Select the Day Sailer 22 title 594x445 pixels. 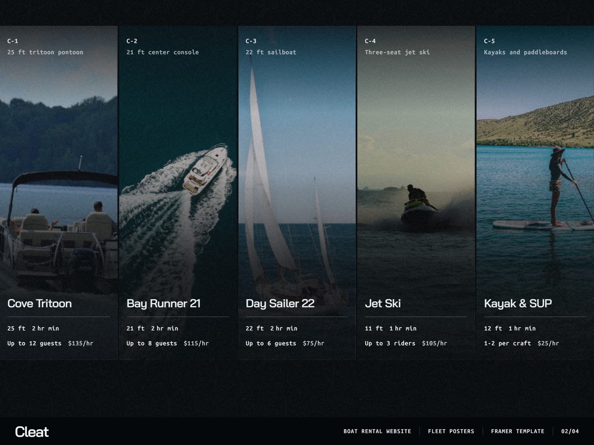tap(280, 304)
